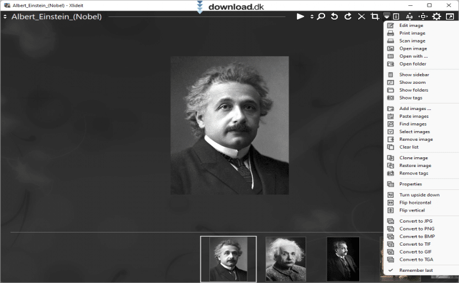
Task: Click the Turn upside down icon
Action: coord(391,195)
